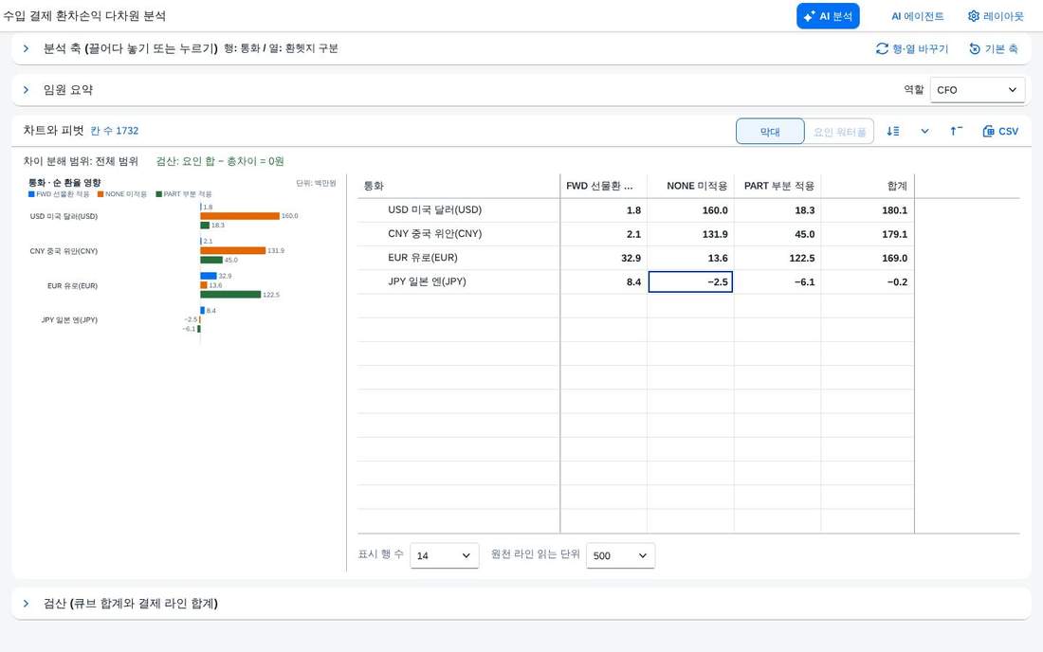Click the 122.5 cell in EUR row
The height and width of the screenshot is (652, 1043).
tap(778, 258)
